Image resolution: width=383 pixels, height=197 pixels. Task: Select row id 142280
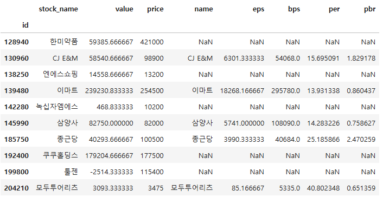(16, 107)
